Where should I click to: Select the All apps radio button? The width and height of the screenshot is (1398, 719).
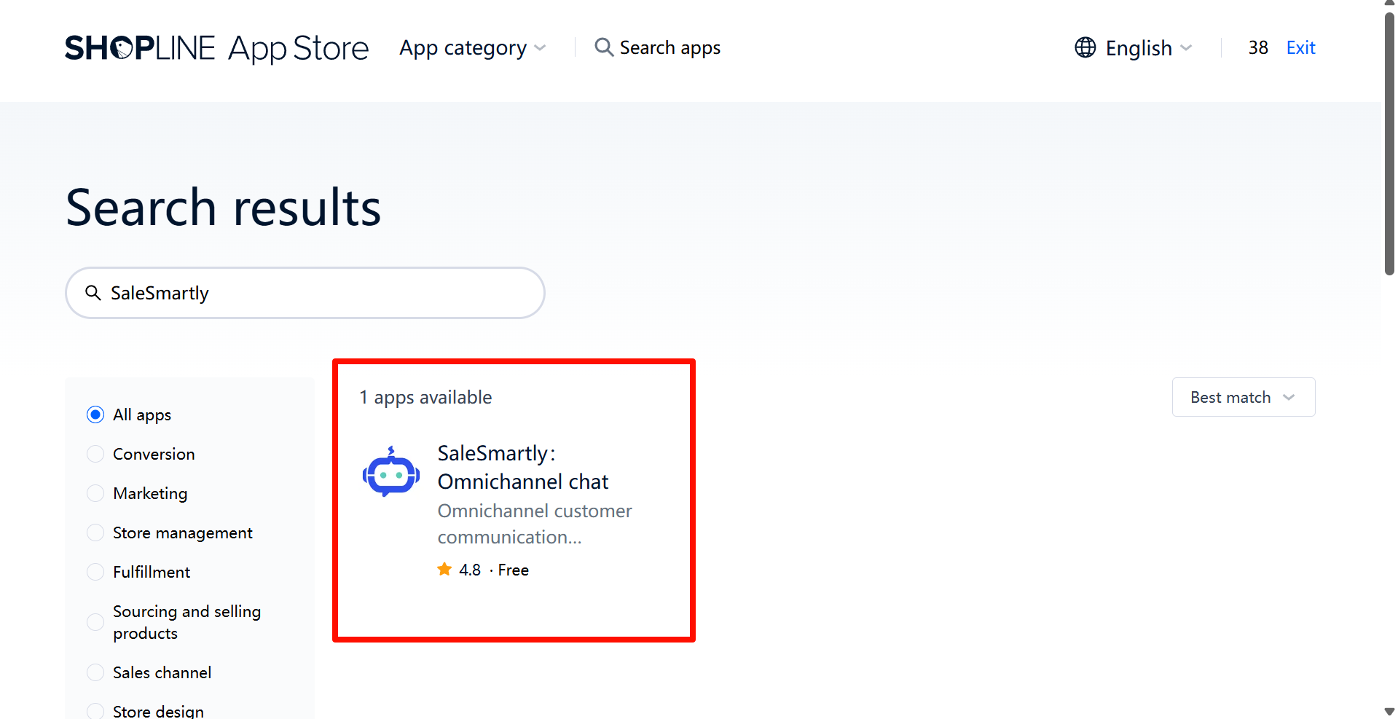(x=95, y=414)
